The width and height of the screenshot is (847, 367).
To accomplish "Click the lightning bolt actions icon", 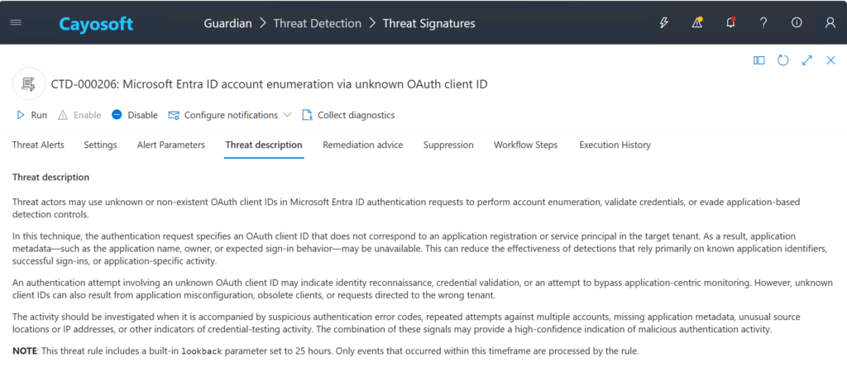I will [x=664, y=23].
